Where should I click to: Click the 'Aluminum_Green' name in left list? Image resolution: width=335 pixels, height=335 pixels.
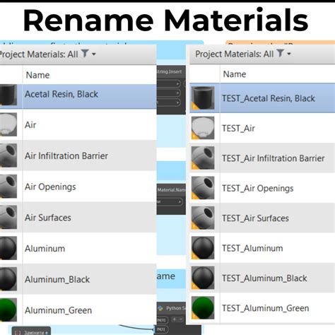(58, 310)
